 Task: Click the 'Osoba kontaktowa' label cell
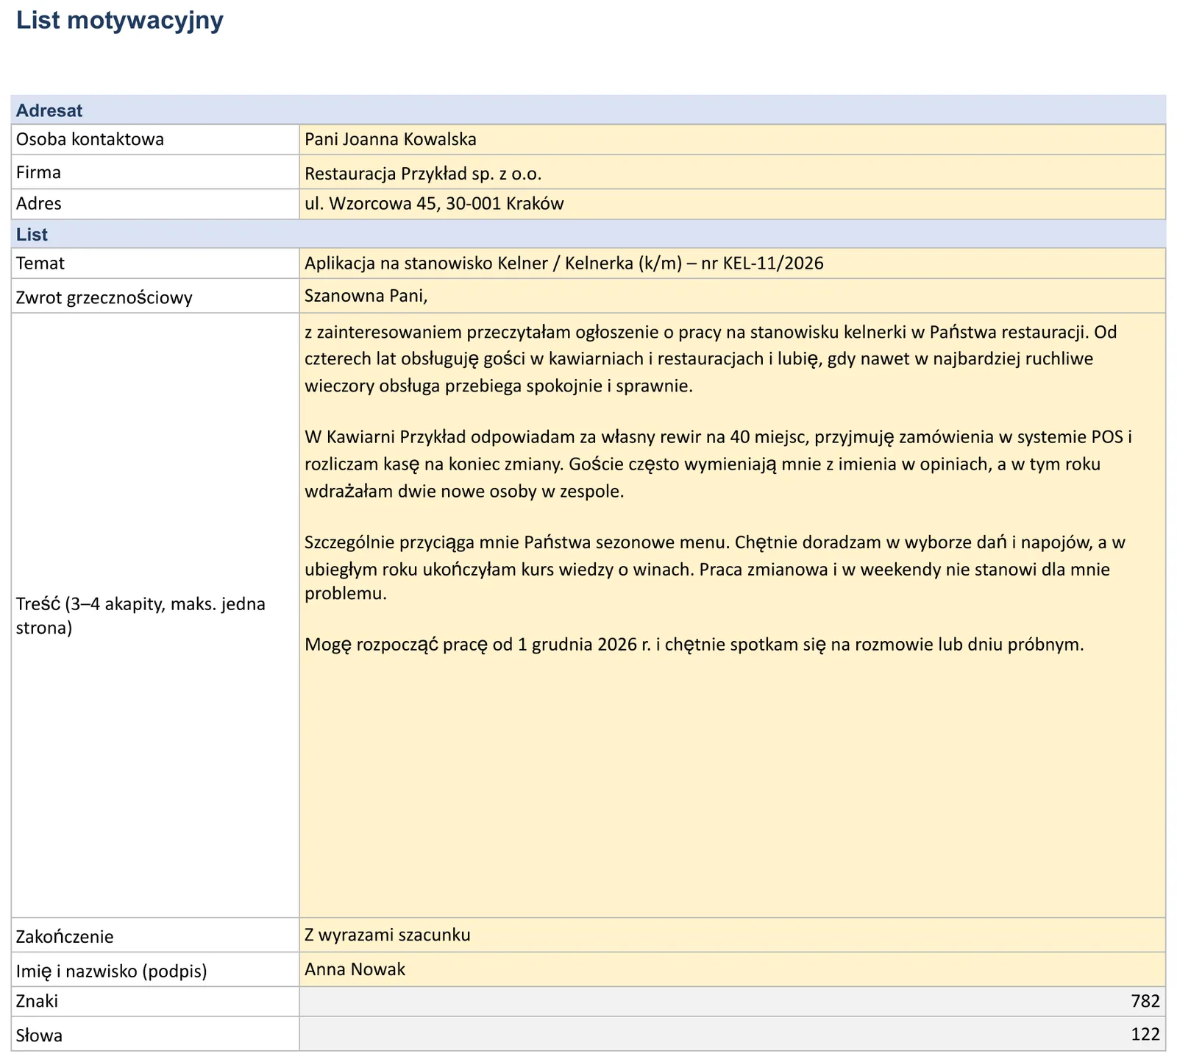pos(155,139)
